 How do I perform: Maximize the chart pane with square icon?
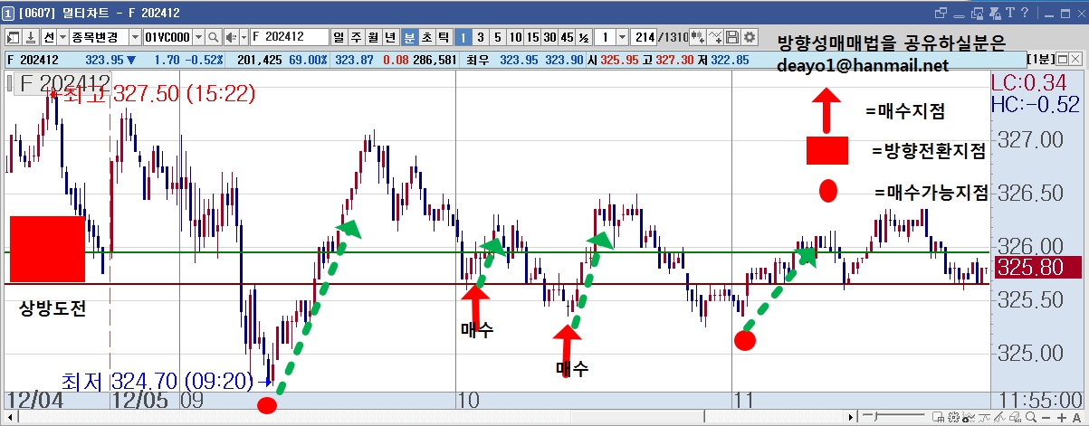pos(1062,59)
